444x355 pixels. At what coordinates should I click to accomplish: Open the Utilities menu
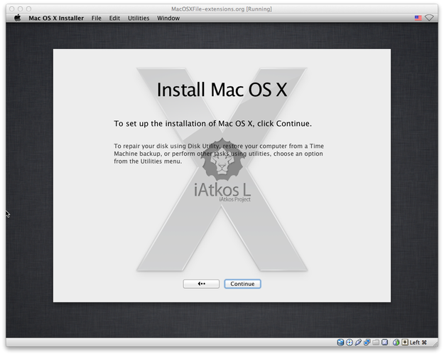139,18
